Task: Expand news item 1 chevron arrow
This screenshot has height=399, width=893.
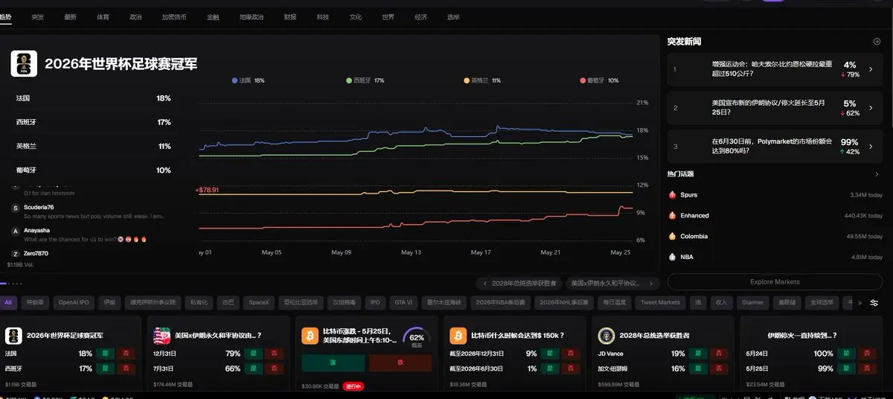Action: 871,70
